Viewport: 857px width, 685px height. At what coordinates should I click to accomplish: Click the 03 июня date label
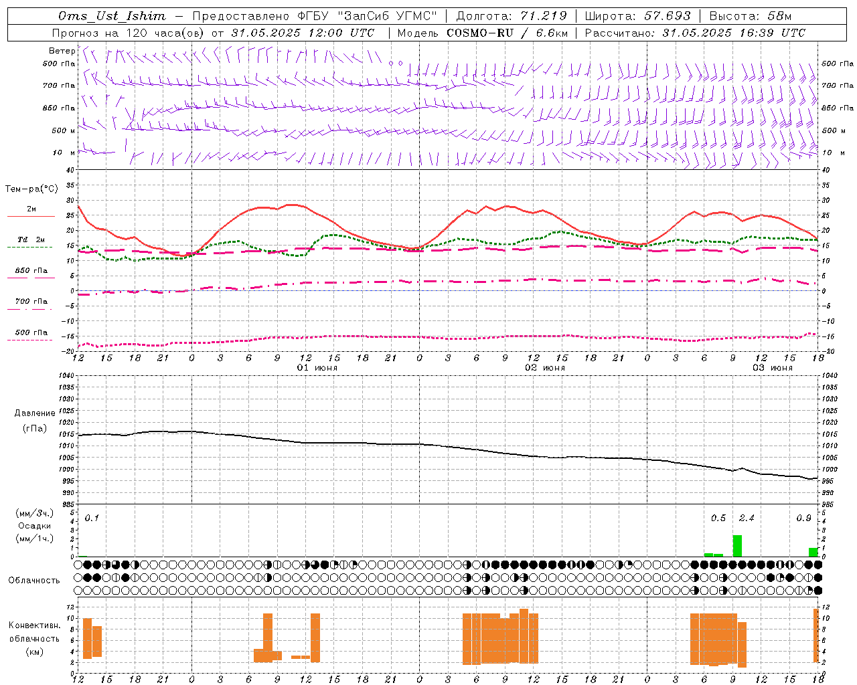[773, 368]
